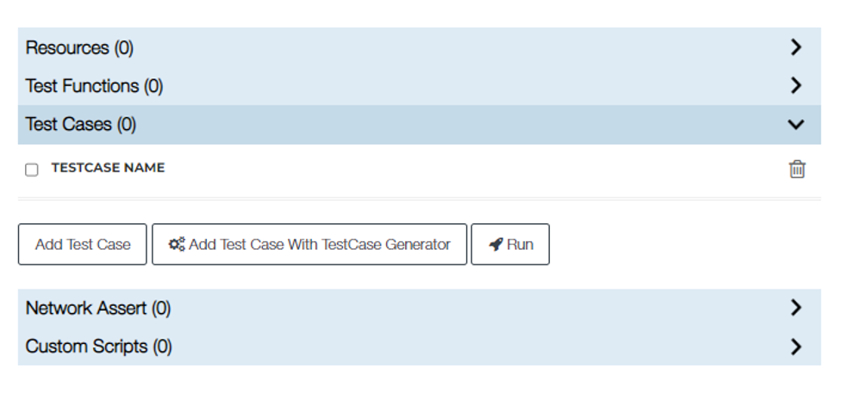Expand the Network Assert (0) section

pyautogui.click(x=420, y=309)
